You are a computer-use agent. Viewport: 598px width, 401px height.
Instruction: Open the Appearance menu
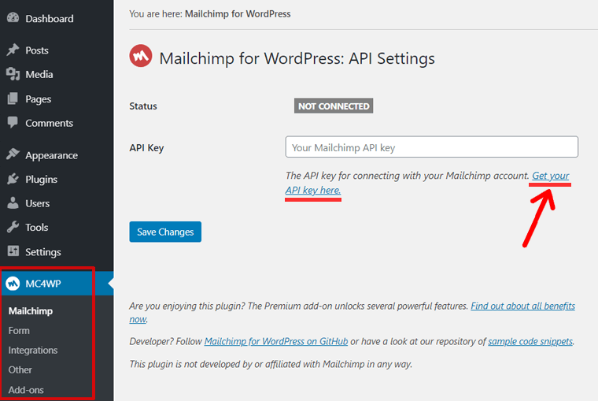click(51, 155)
